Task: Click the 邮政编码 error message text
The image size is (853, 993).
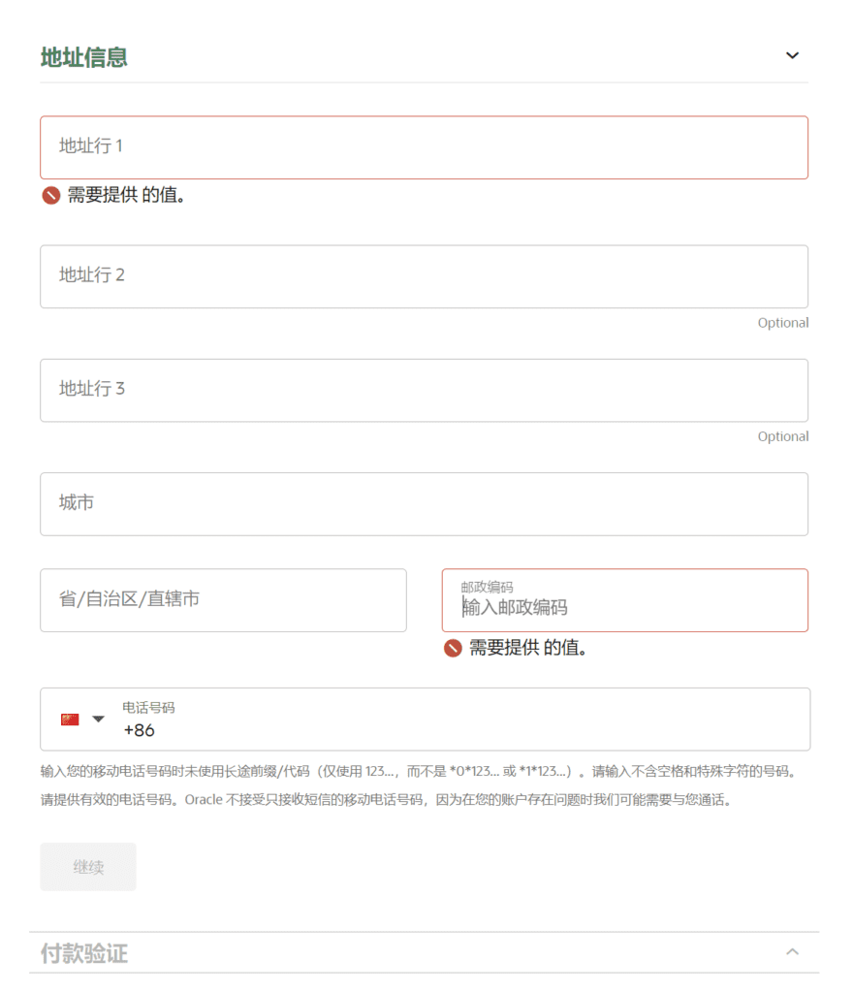Action: pyautogui.click(x=528, y=648)
